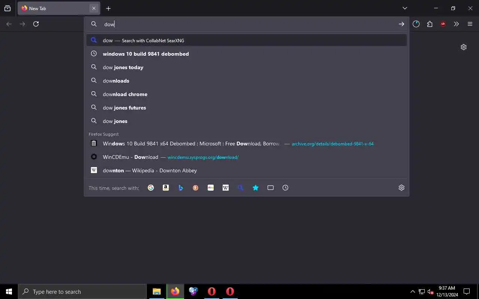Open the uBlock Origin extension
The image size is (479, 299).
click(x=443, y=24)
